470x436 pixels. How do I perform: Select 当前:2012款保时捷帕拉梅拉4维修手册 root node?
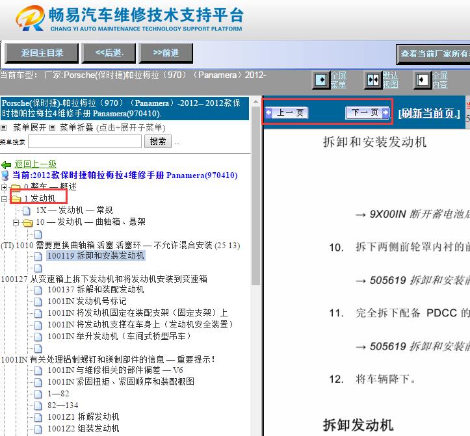125,175
